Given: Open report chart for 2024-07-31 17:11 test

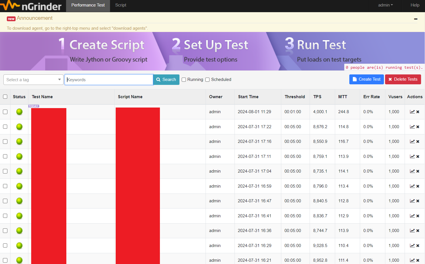Looking at the screenshot, I should 412,156.
